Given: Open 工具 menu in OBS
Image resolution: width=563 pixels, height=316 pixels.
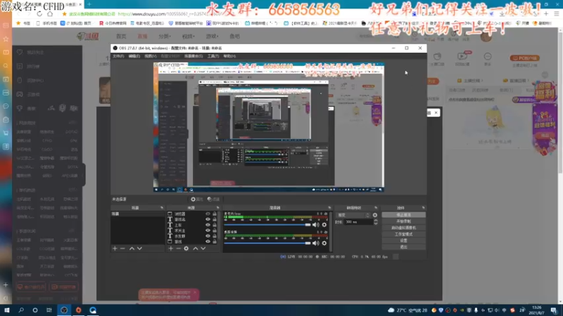Looking at the screenshot, I should [213, 56].
